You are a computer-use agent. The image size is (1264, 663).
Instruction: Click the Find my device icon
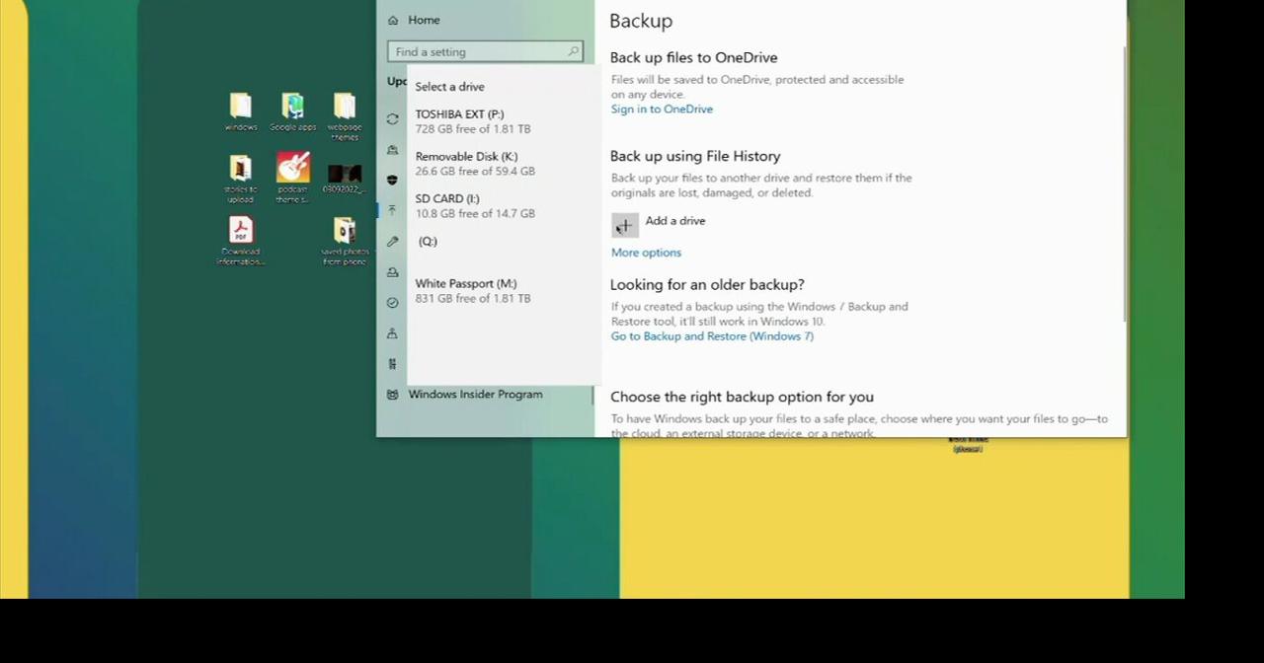pos(392,332)
